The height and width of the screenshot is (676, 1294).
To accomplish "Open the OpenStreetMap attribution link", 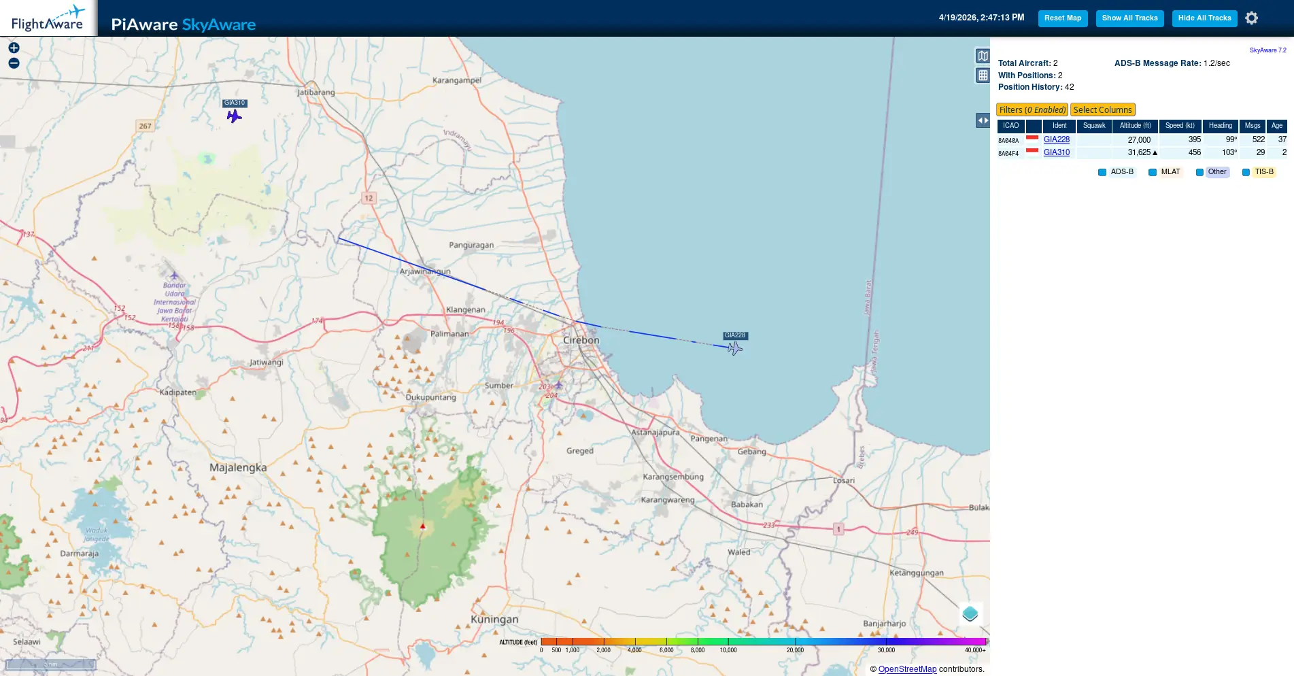I will (907, 669).
